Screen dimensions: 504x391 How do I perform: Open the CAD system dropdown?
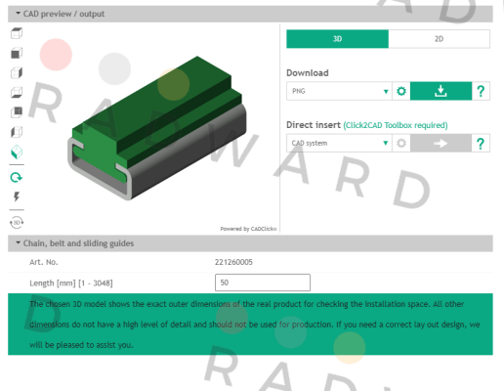(339, 143)
